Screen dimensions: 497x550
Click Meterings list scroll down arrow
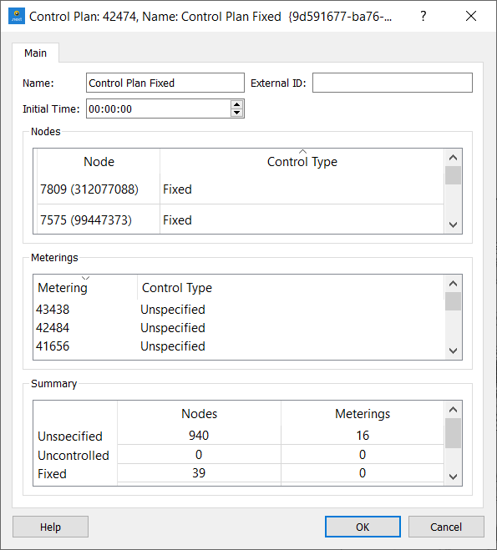point(453,351)
